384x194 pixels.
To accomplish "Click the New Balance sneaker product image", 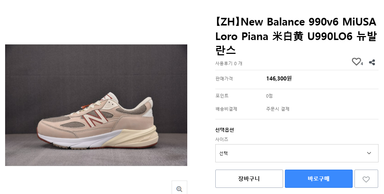I will coord(96,105).
